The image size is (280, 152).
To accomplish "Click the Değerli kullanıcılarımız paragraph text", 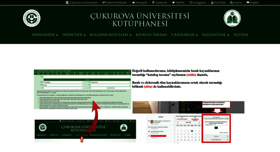I will click(x=176, y=73).
